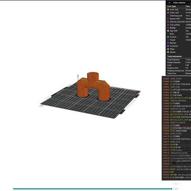Select the G1 E.8 F2400 line
The image size is (191, 191).
click(x=176, y=95)
